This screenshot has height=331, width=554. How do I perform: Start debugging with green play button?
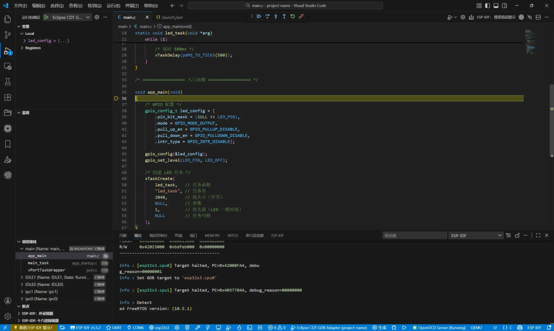(46, 17)
